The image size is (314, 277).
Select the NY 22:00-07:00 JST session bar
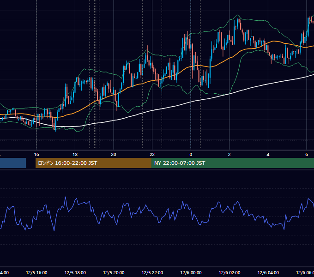232,163
